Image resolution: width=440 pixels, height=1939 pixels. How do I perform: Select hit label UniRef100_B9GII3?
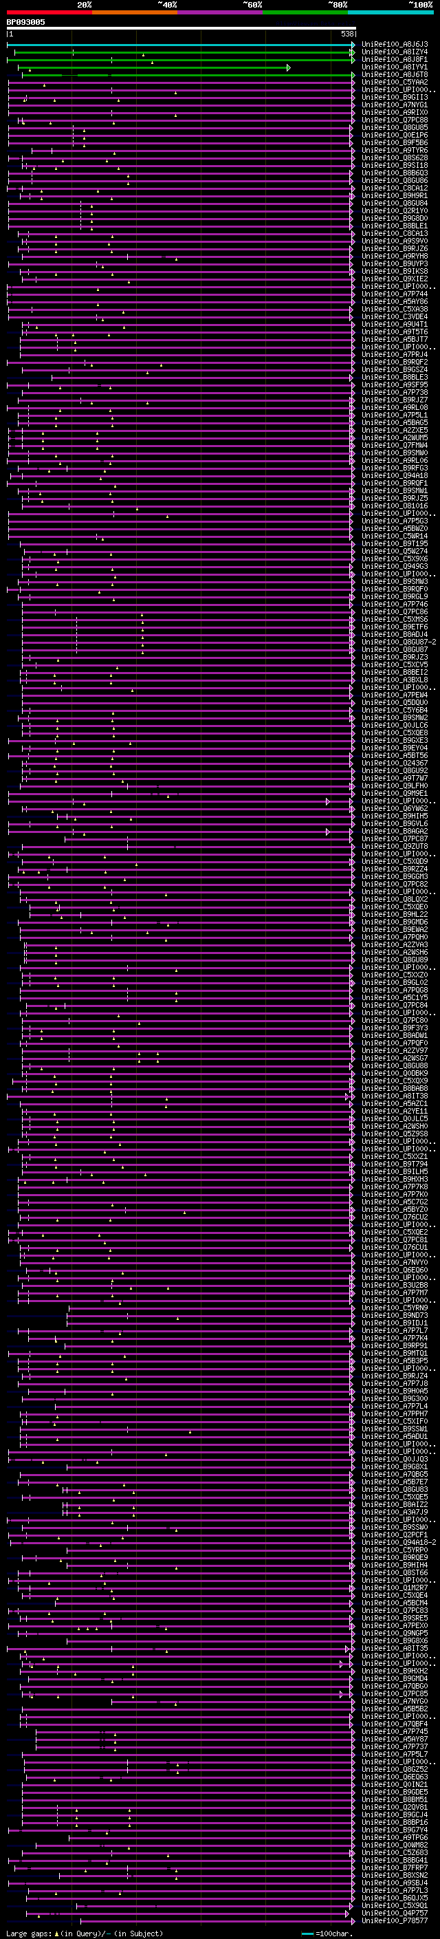[x=395, y=97]
